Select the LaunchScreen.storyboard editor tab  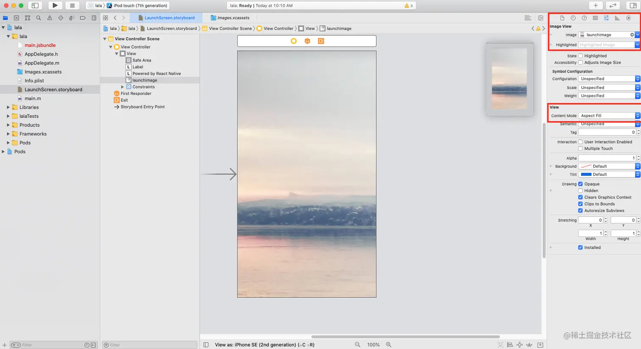coord(166,18)
